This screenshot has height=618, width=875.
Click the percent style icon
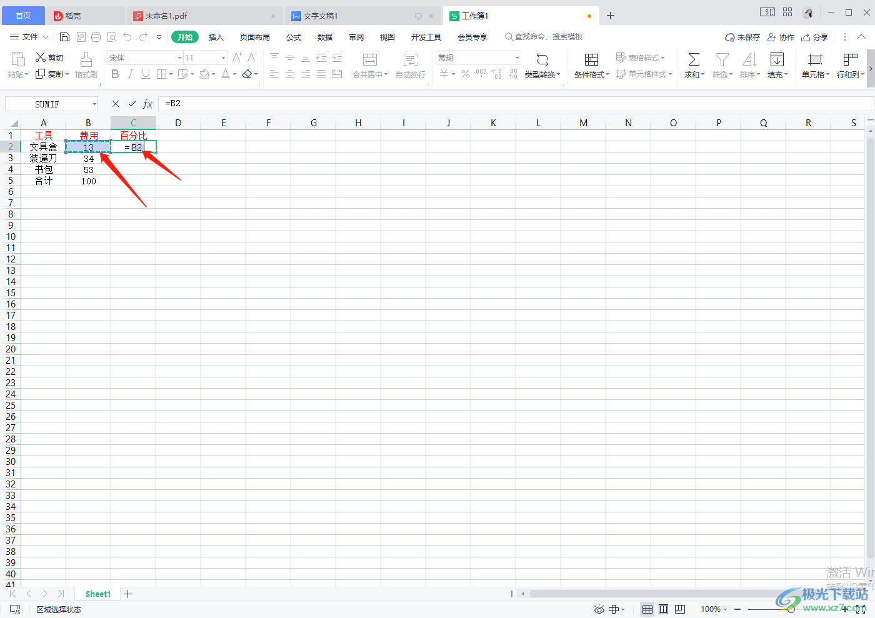click(x=466, y=74)
